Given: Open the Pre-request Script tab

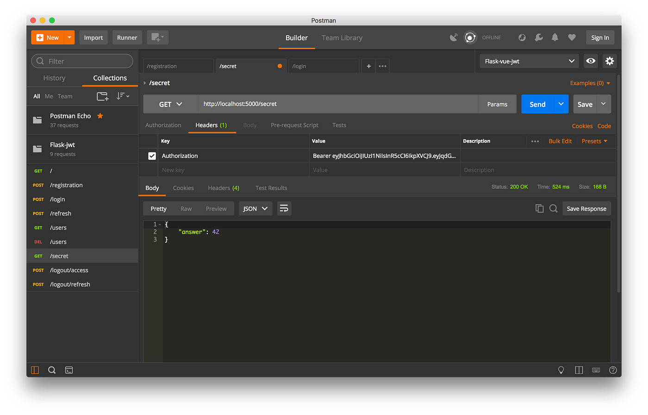Looking at the screenshot, I should [x=294, y=125].
